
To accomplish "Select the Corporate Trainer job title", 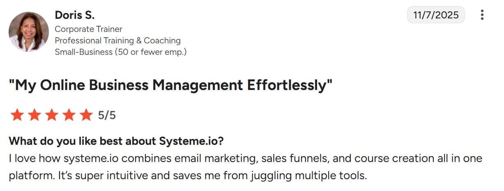I will tap(88, 29).
